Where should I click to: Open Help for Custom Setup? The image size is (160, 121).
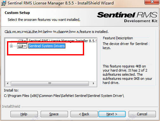(x=24, y=114)
